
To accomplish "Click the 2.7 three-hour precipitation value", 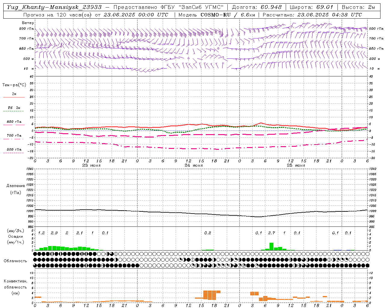I will (x=271, y=233).
